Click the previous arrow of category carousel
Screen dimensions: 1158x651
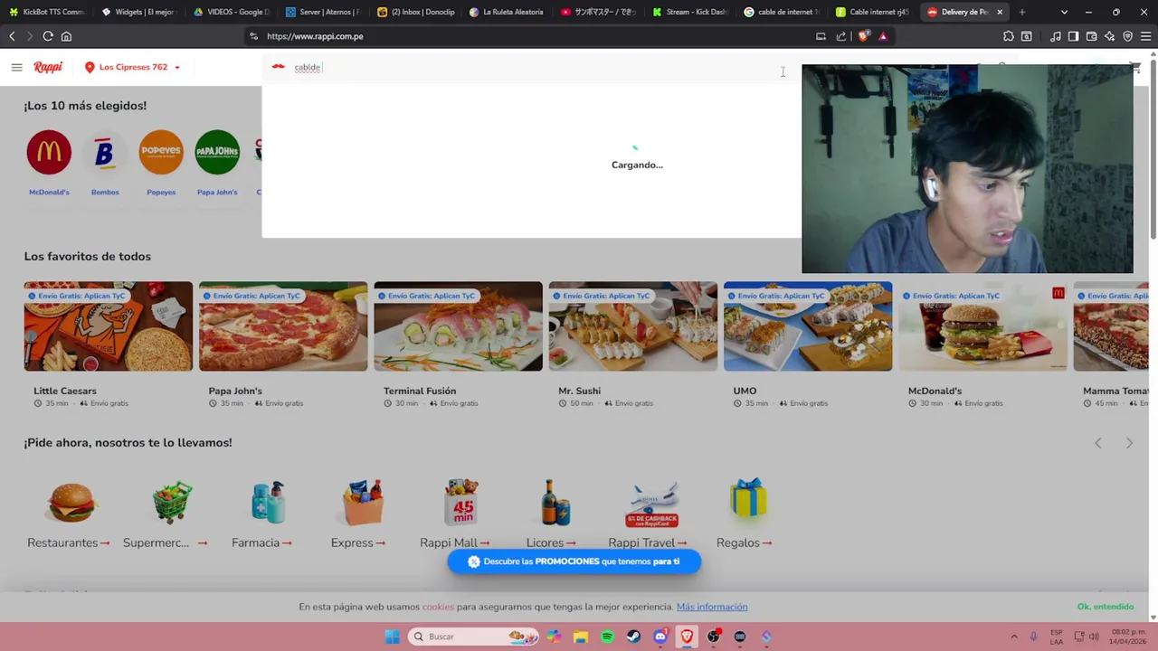coord(1098,443)
